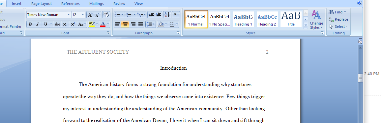Open the Select menu button

pos(338,26)
